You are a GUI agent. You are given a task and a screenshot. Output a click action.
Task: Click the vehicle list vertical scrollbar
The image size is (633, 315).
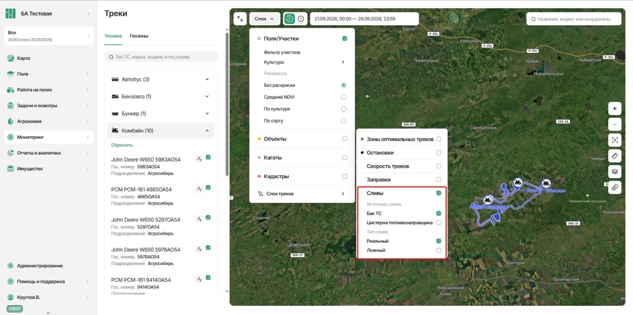pyautogui.click(x=227, y=104)
